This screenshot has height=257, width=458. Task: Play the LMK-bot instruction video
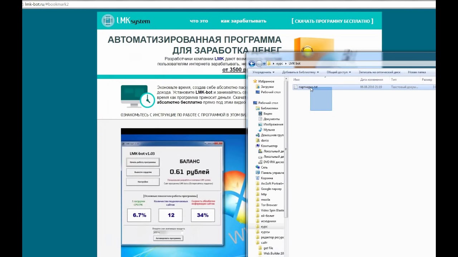click(x=184, y=192)
